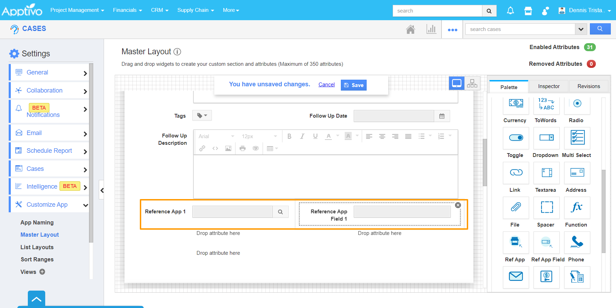Open notifications bell in top bar

coord(510,11)
